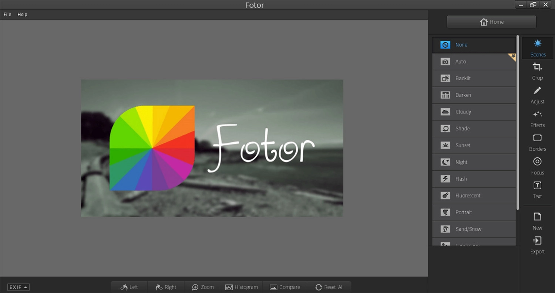Expand the EXIF info panel
Image resolution: width=555 pixels, height=293 pixels.
tap(18, 287)
